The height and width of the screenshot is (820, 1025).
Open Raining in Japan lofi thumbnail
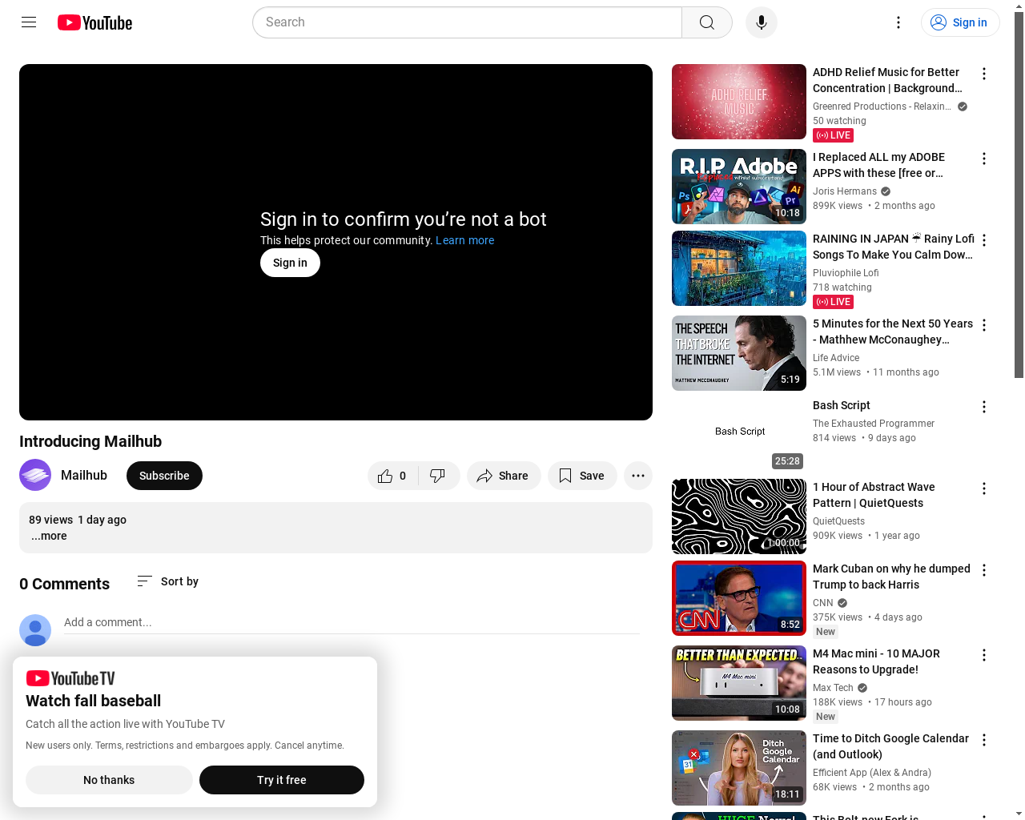coord(739,268)
